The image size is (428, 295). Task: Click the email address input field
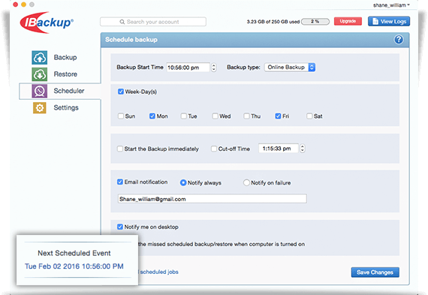click(x=212, y=199)
